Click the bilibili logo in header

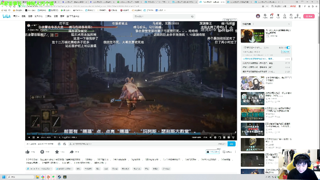click(6, 16)
